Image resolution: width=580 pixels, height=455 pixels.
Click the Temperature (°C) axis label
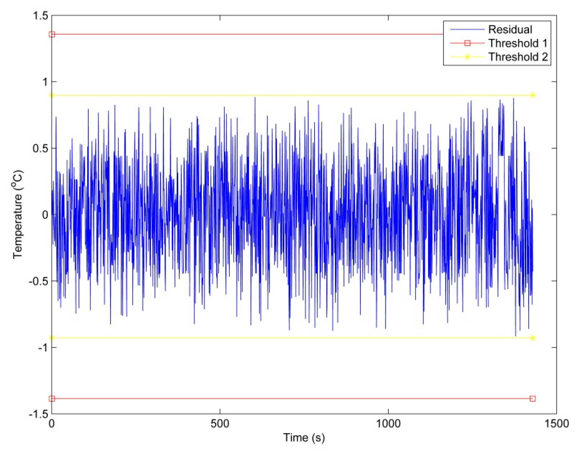point(18,214)
